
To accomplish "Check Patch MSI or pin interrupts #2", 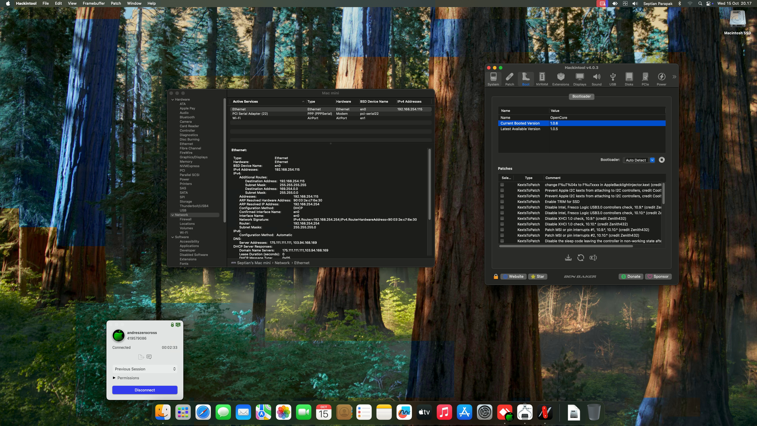I will tap(502, 235).
